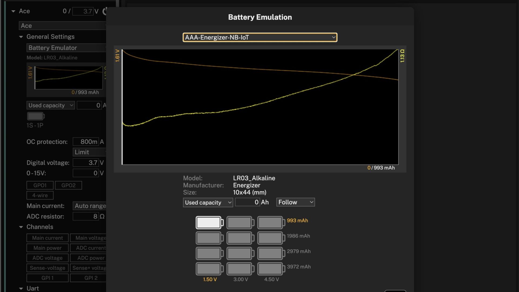Select the 4.50 V, 993 mAh battery cell
The height and width of the screenshot is (292, 519).
click(270, 223)
